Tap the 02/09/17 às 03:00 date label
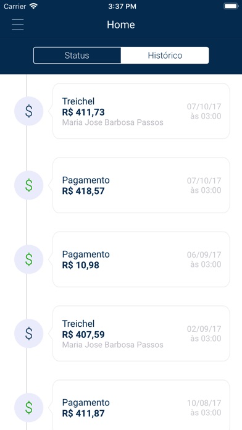The image size is (242, 430). [204, 334]
